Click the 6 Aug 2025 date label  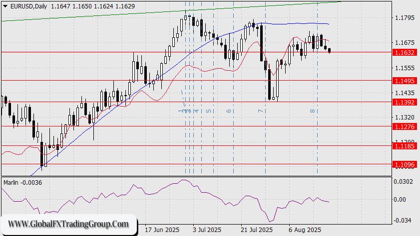[305, 231]
